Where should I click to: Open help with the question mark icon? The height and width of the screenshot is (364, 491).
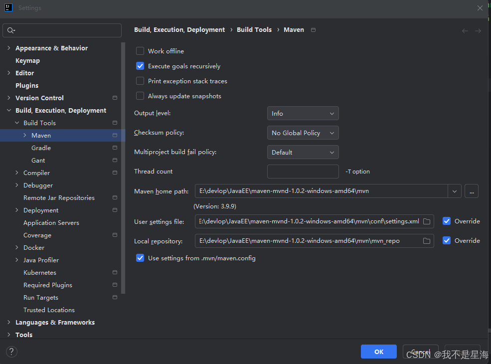tap(11, 352)
